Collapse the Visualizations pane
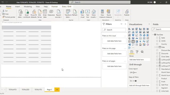Viewport: 170px width, 95px height. (149, 24)
